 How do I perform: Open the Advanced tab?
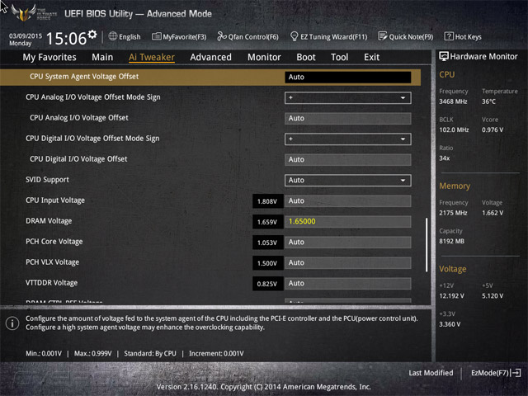pos(211,57)
